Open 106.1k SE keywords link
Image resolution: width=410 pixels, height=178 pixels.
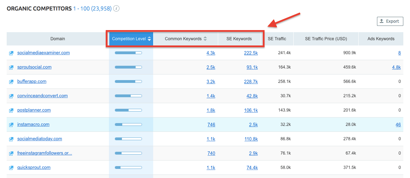(251, 110)
